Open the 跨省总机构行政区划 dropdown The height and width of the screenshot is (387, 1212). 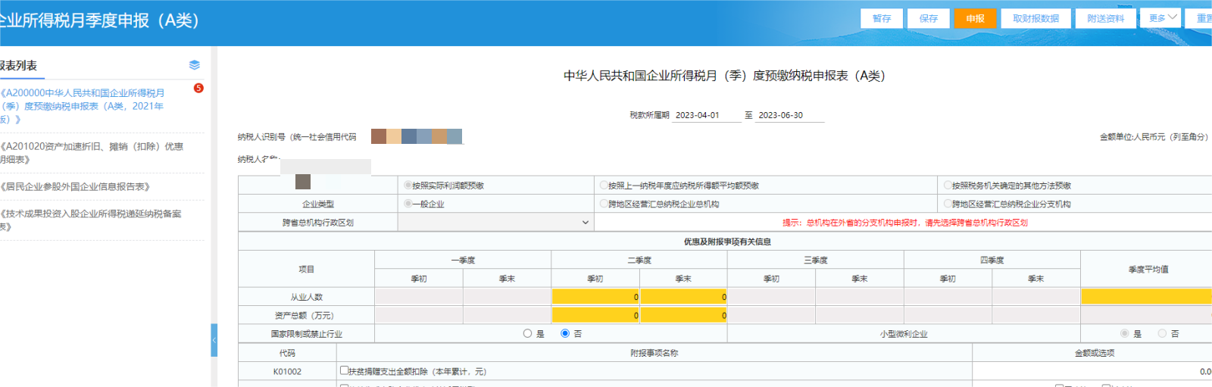[x=495, y=223]
